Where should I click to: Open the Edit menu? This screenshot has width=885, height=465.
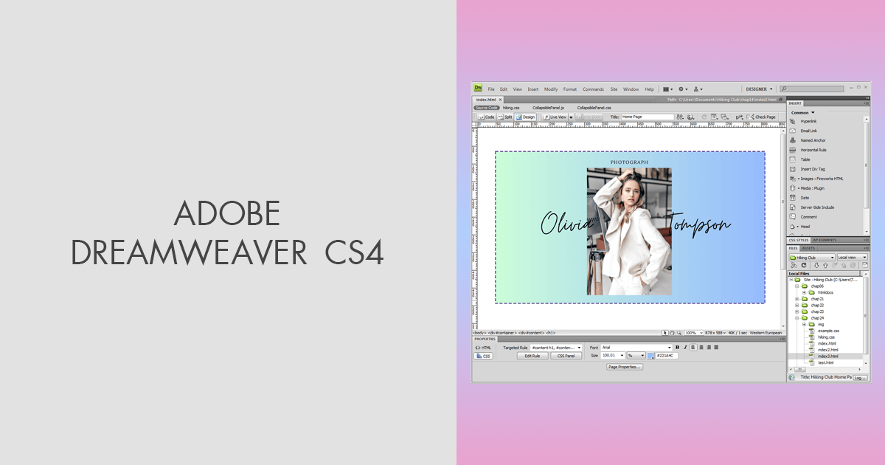504,89
